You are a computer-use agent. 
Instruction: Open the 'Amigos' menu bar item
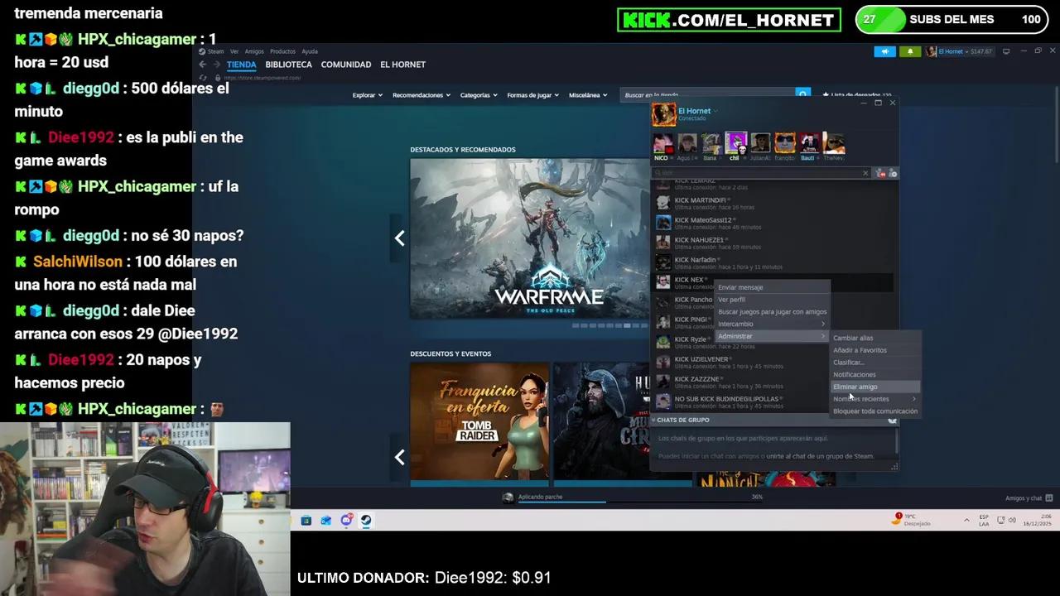pyautogui.click(x=254, y=51)
